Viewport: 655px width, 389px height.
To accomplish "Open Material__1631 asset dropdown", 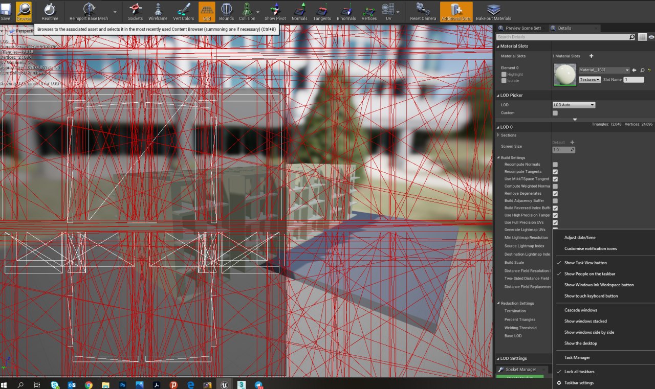I will click(604, 70).
